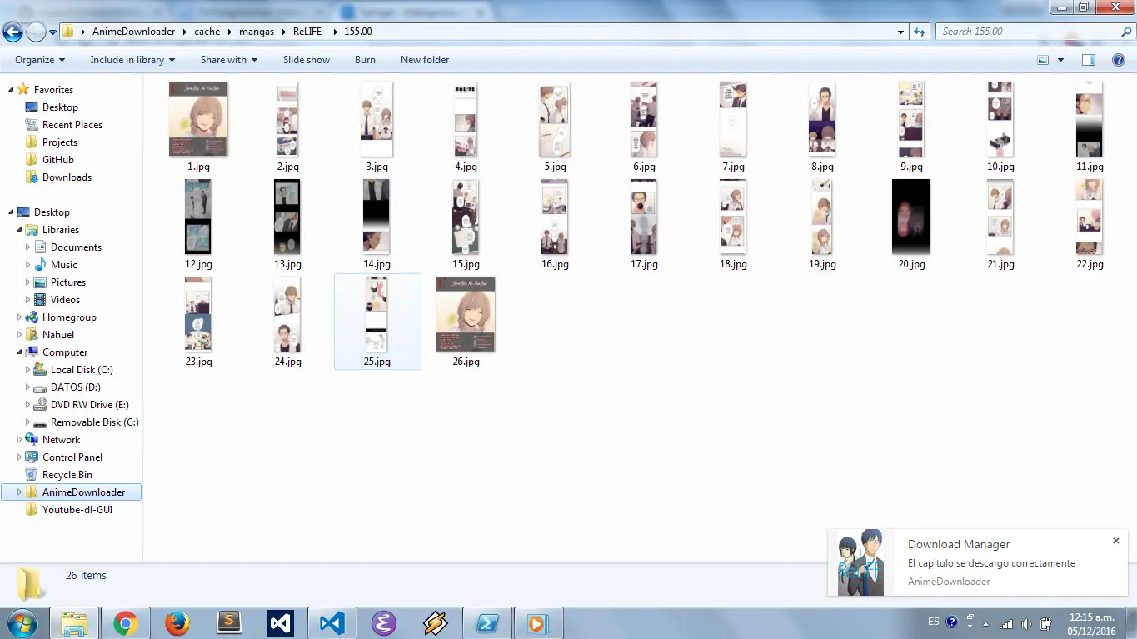Refresh the 155.00 folder view
Screen dimensions: 1137x639
click(920, 32)
